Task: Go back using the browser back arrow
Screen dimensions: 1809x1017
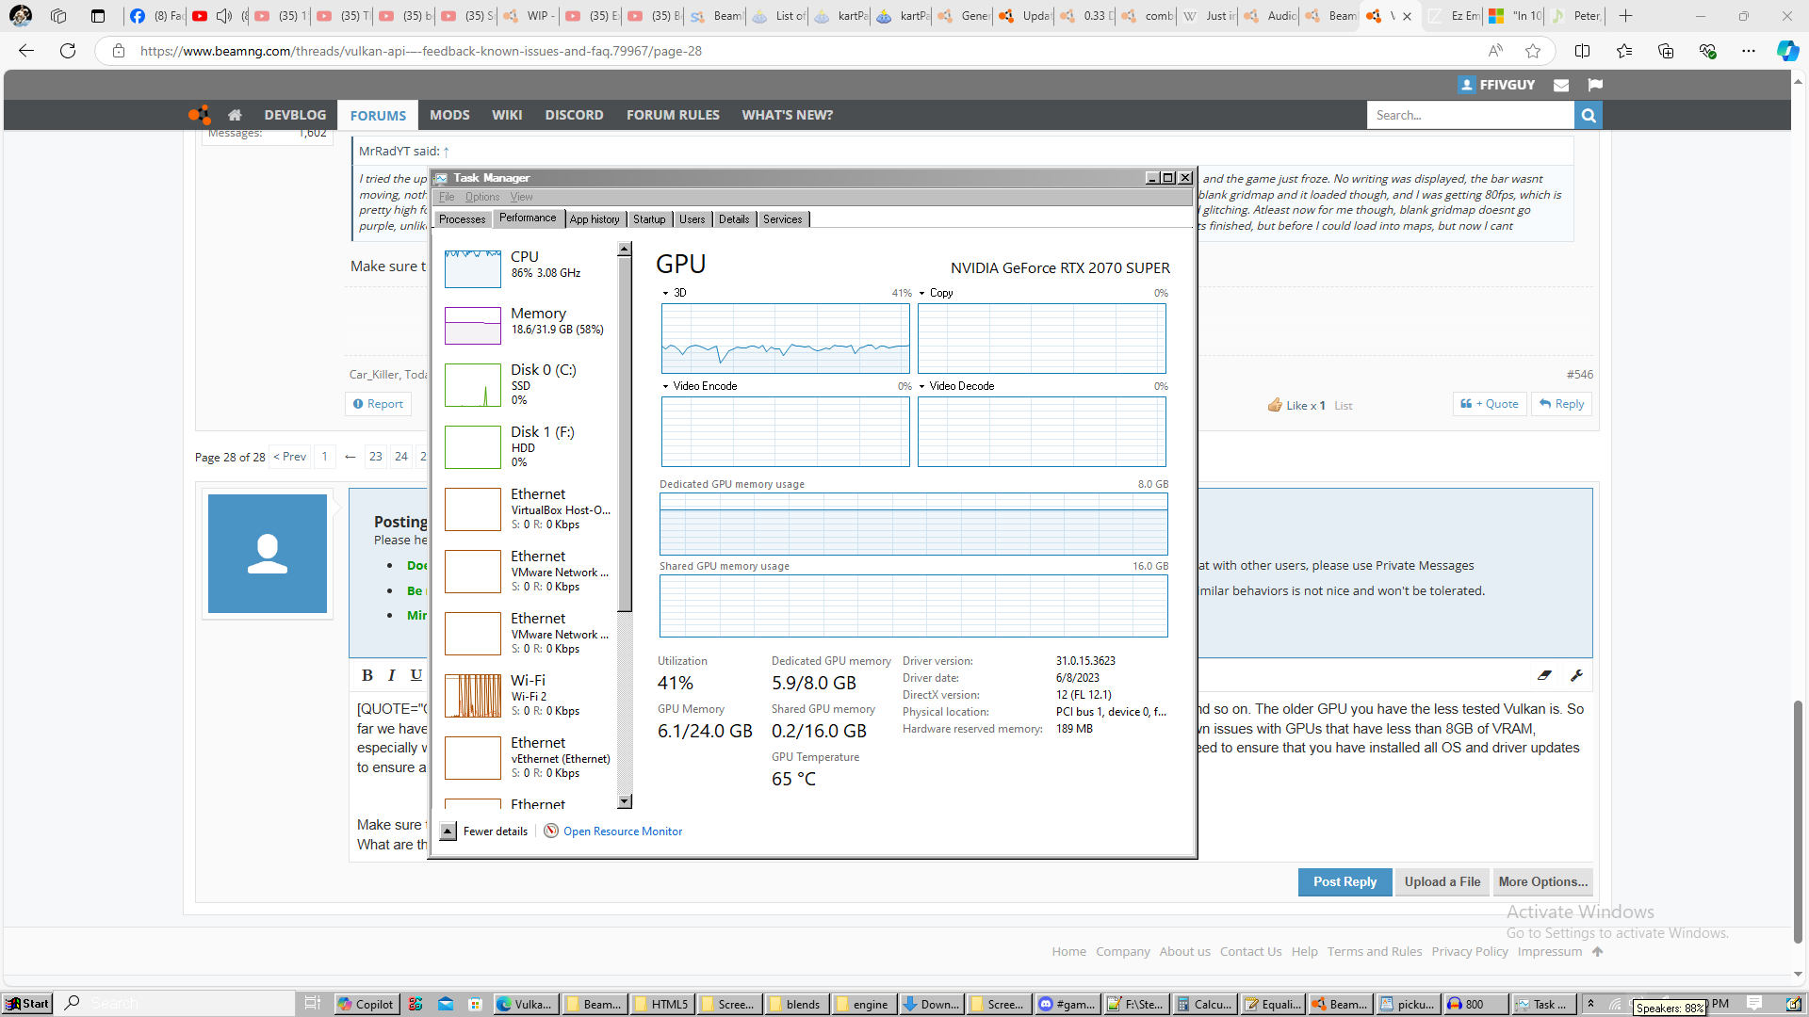Action: pyautogui.click(x=26, y=51)
